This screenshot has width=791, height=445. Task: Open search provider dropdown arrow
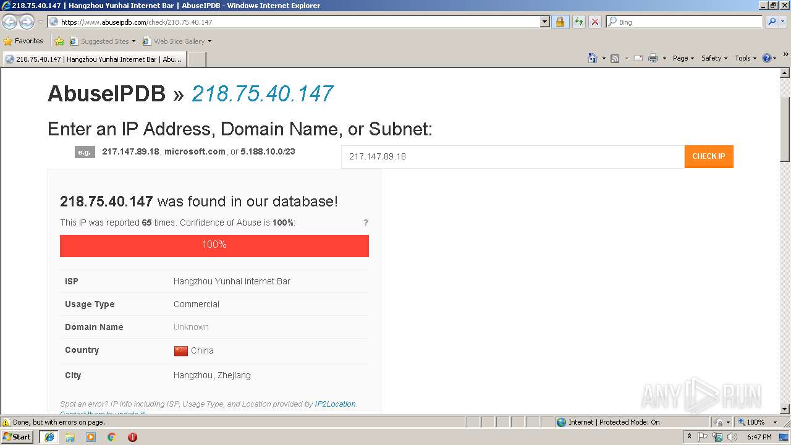[x=783, y=22]
